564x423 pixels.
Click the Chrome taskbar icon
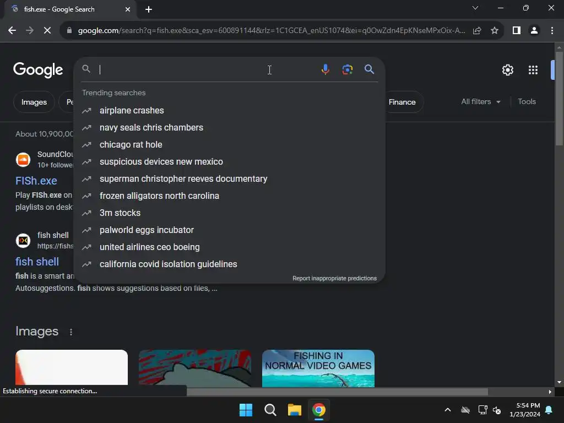point(319,410)
